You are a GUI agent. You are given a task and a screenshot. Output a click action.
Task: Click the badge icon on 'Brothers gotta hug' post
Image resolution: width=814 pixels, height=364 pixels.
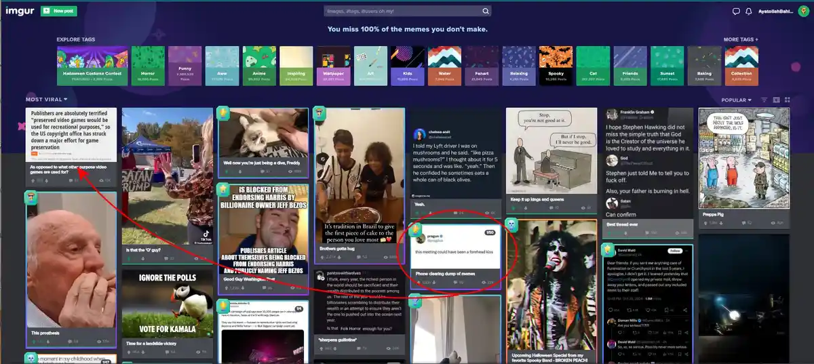pos(319,113)
